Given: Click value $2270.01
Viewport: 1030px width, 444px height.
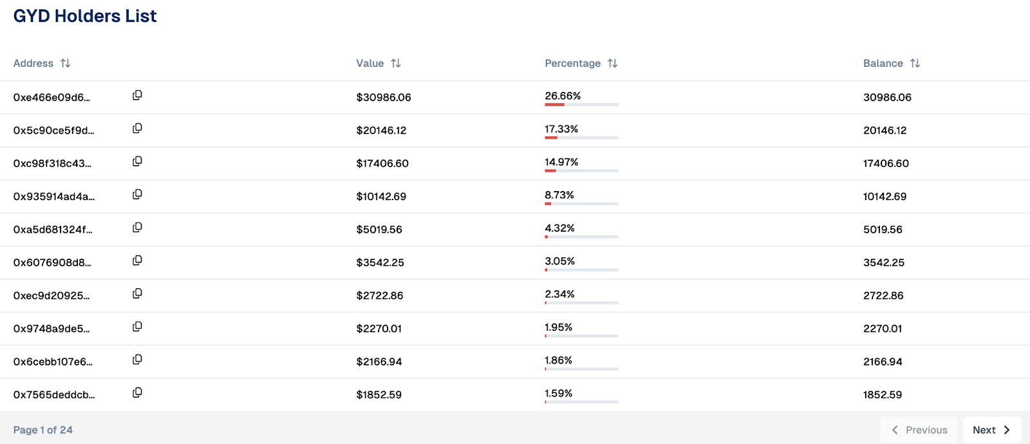Looking at the screenshot, I should pos(379,328).
